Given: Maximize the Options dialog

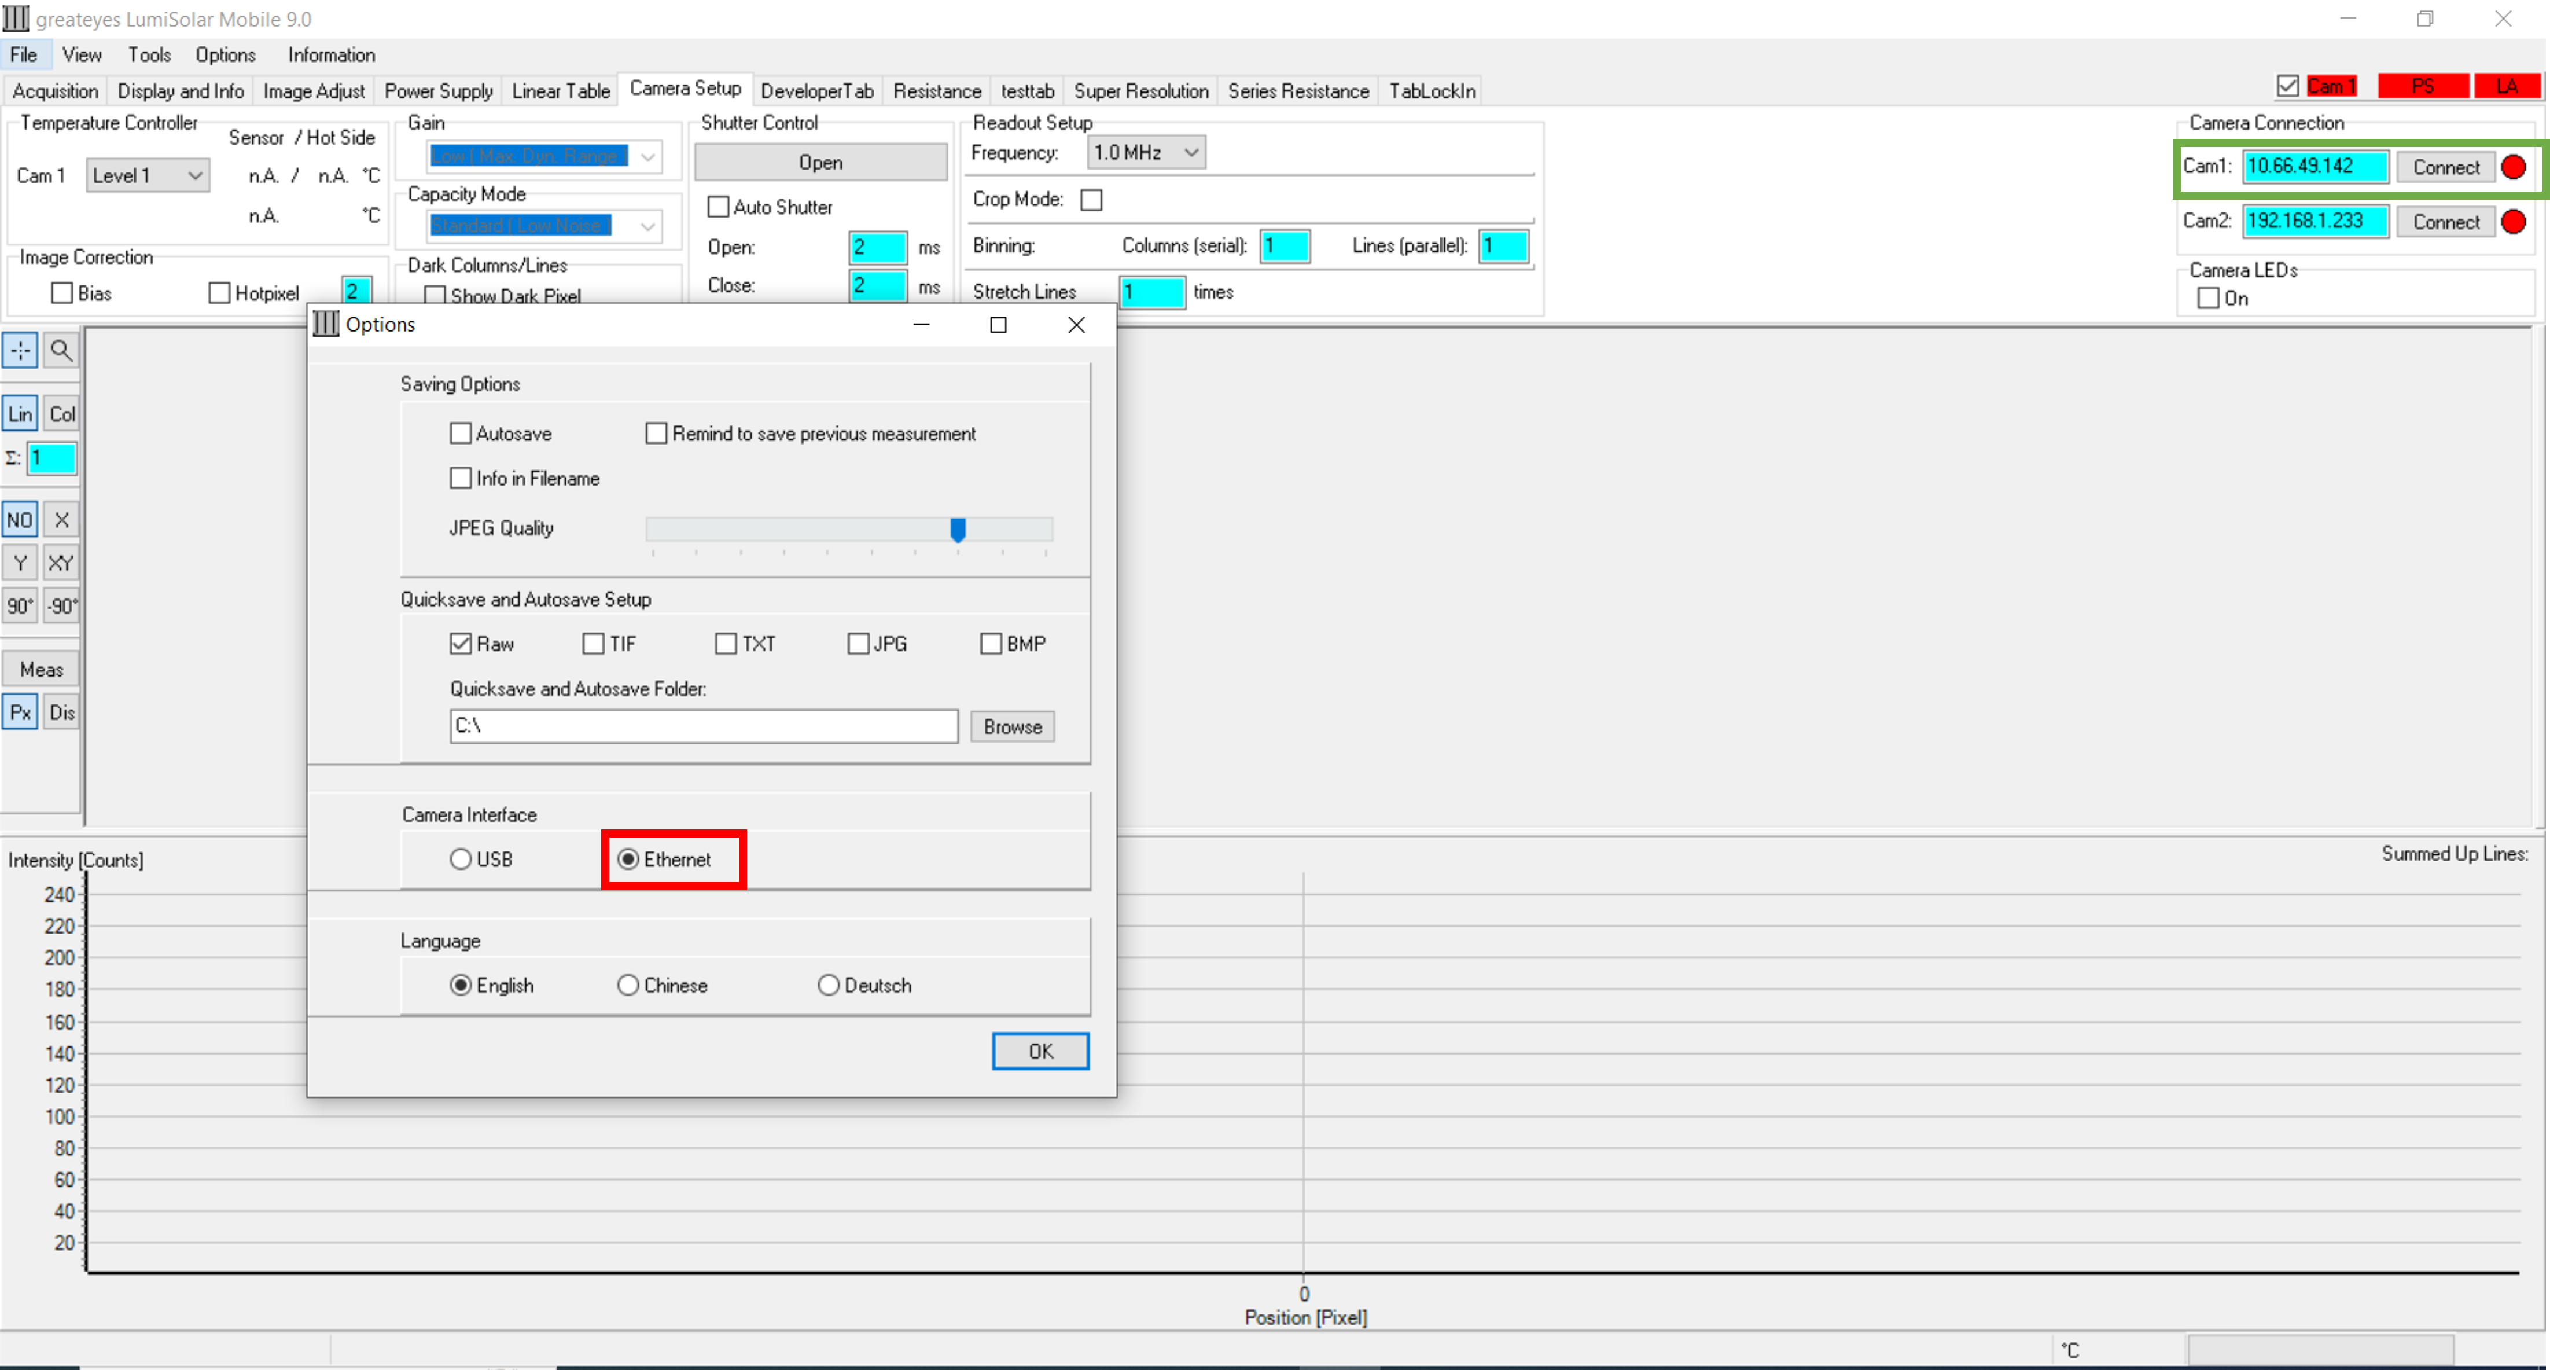Looking at the screenshot, I should tap(998, 325).
